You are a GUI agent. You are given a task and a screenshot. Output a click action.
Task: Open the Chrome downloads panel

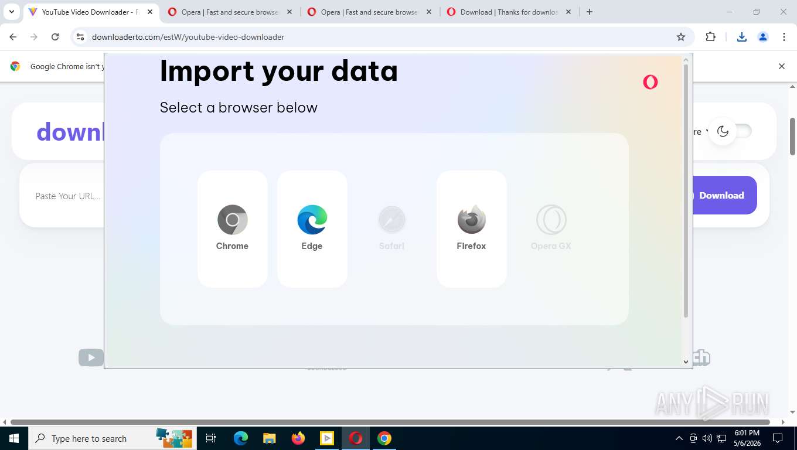pyautogui.click(x=742, y=37)
